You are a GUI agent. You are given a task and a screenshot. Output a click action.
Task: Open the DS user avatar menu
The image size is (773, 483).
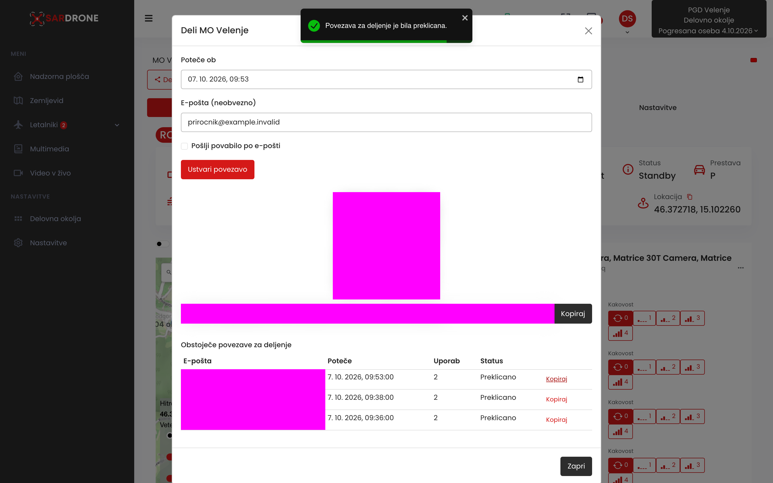[627, 19]
